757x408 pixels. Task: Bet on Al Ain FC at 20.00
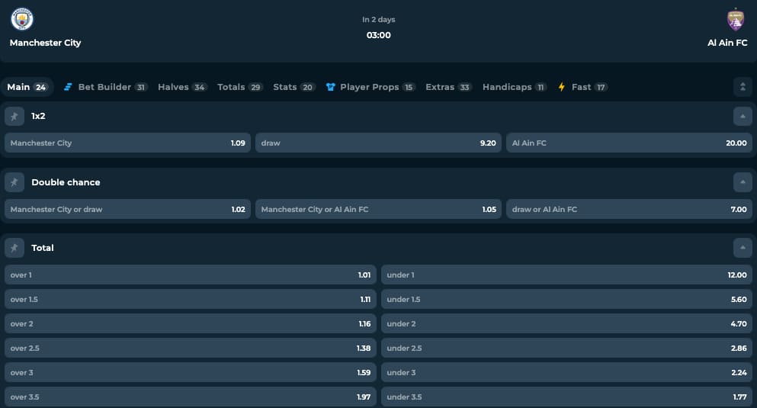coord(629,143)
